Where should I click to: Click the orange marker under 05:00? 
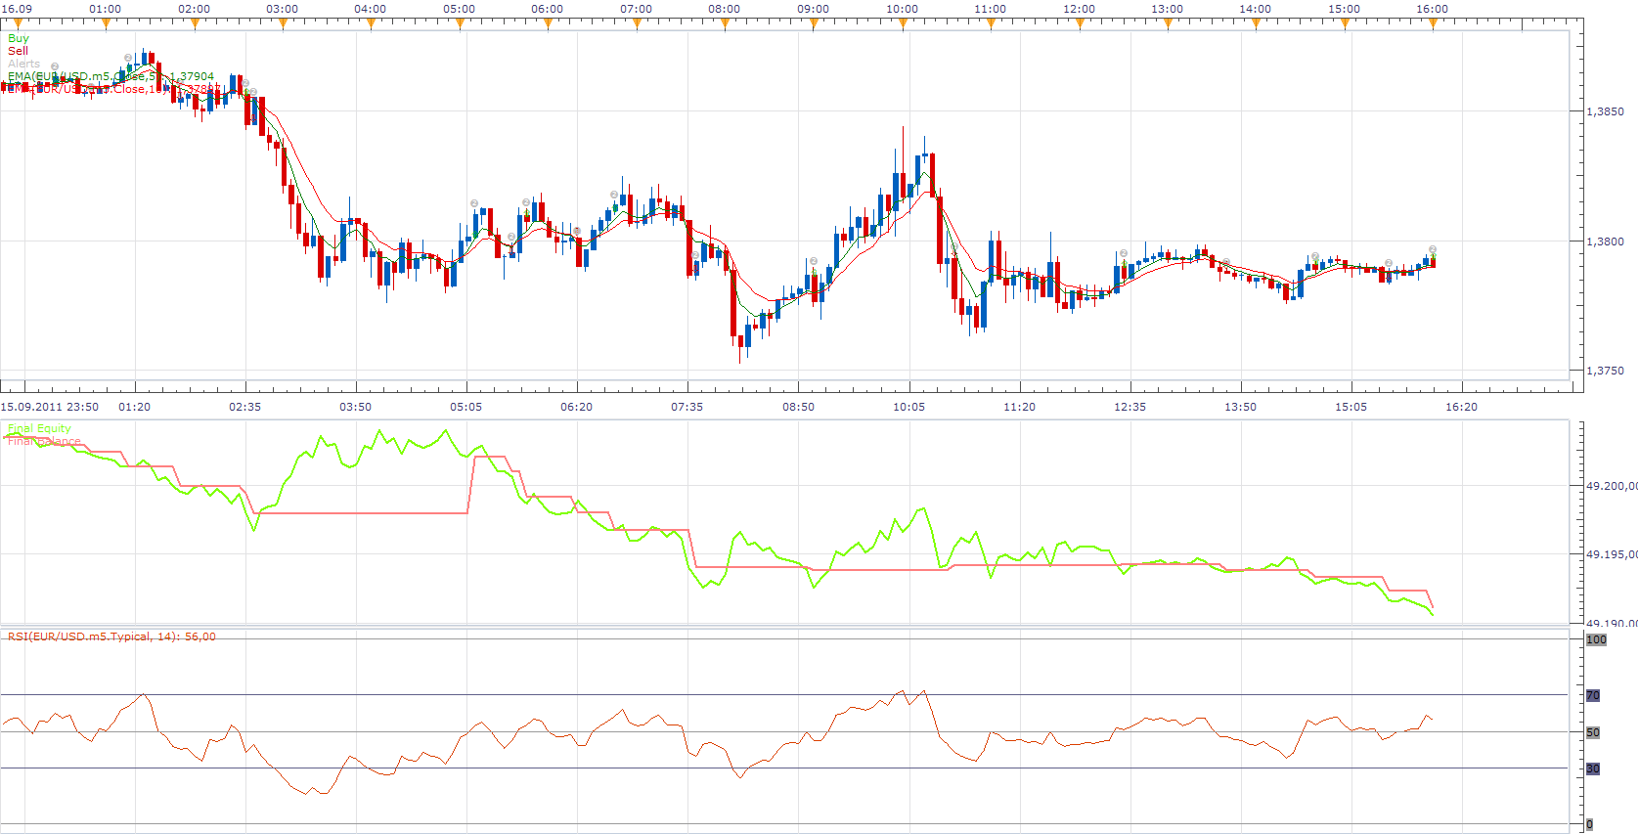460,23
